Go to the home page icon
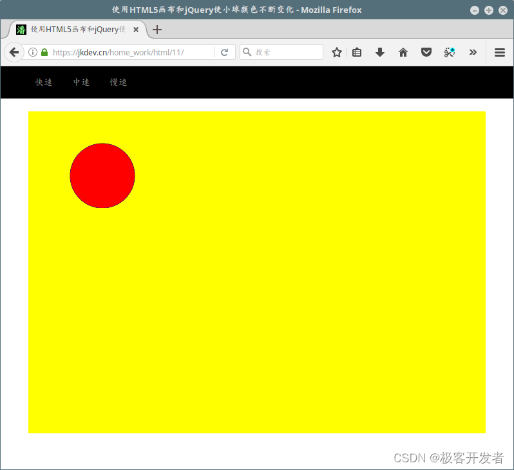Screen dimensions: 514x470 pyautogui.click(x=403, y=52)
